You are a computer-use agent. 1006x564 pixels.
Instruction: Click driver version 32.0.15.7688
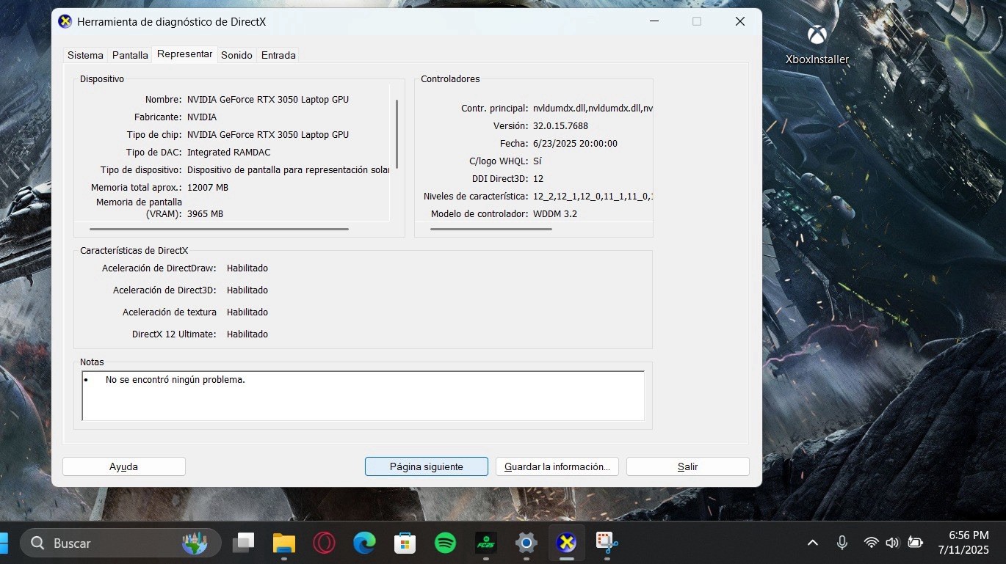tap(560, 125)
